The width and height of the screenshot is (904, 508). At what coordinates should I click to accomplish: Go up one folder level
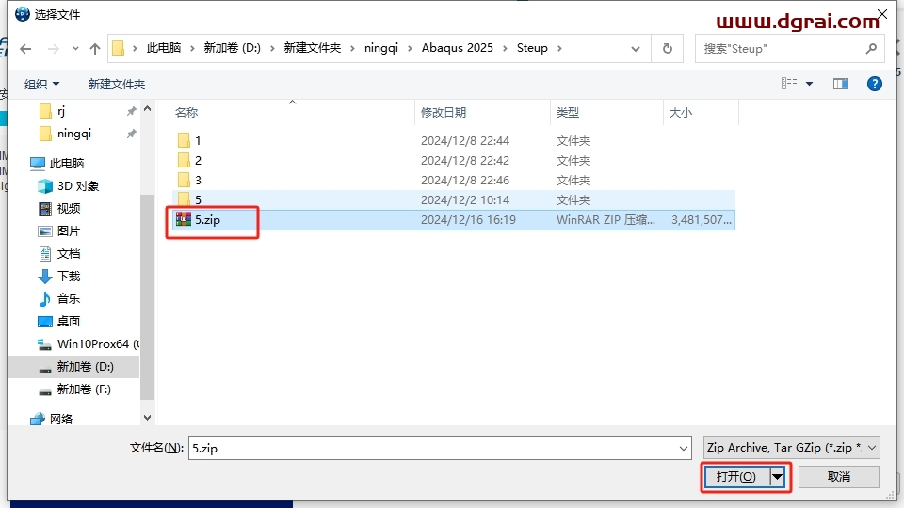click(95, 49)
